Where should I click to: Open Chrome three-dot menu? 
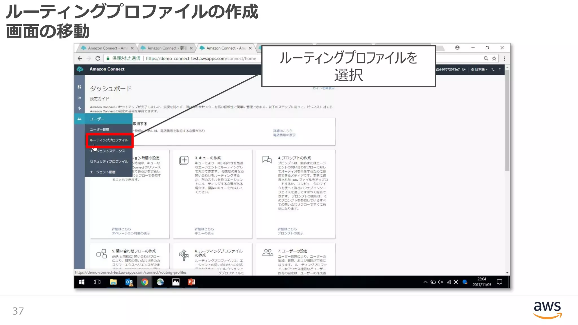[504, 58]
